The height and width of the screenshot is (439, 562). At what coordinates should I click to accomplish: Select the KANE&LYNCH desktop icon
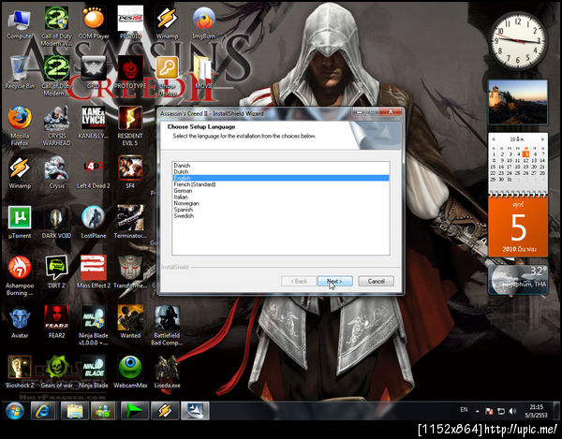94,123
